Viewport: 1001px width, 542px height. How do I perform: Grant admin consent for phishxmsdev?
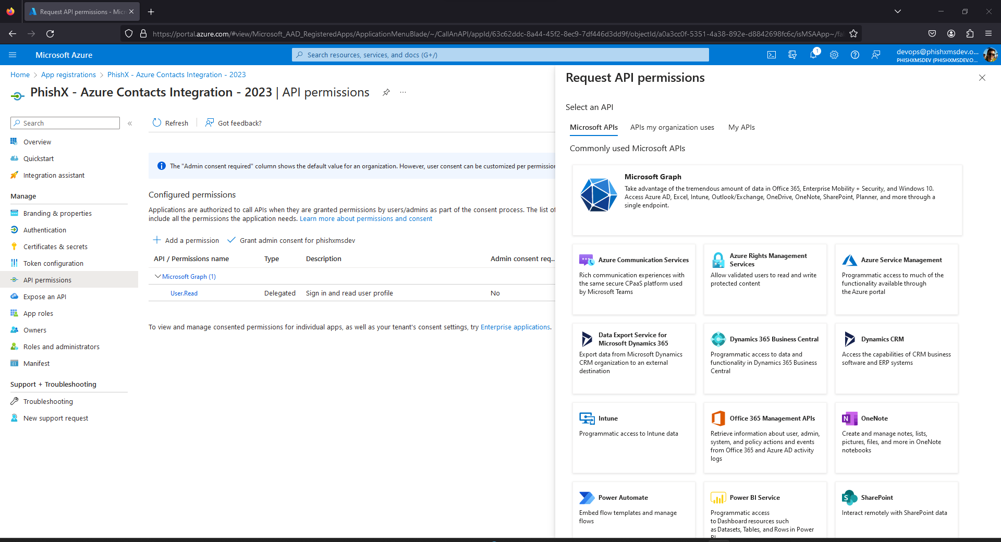click(291, 240)
